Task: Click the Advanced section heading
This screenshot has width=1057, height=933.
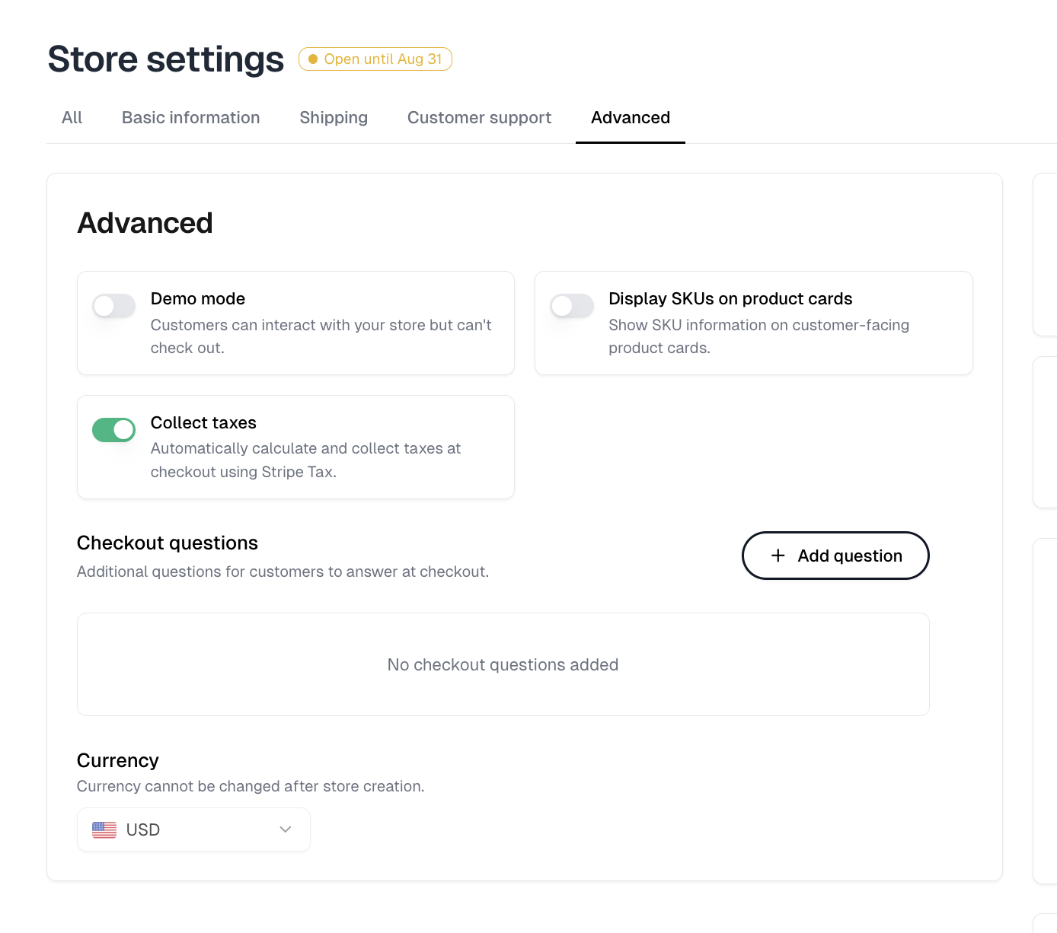Action: 145,223
